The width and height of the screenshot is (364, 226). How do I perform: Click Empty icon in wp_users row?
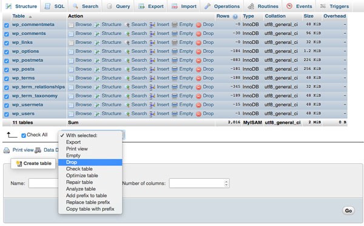(175, 114)
